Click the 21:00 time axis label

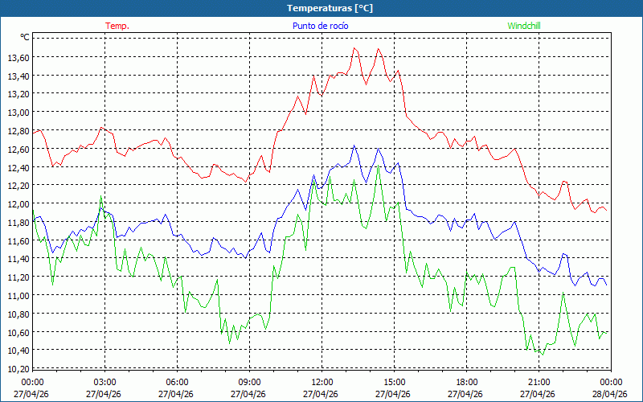click(539, 382)
